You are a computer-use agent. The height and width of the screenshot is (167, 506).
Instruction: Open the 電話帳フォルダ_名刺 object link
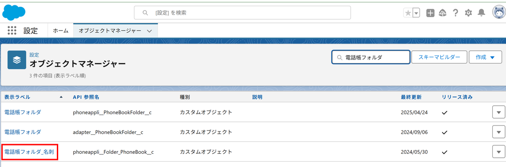click(x=29, y=152)
